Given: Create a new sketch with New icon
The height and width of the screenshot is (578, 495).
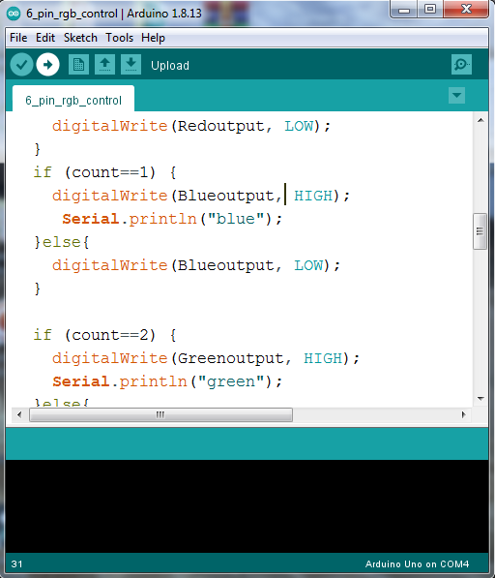Looking at the screenshot, I should click(78, 65).
